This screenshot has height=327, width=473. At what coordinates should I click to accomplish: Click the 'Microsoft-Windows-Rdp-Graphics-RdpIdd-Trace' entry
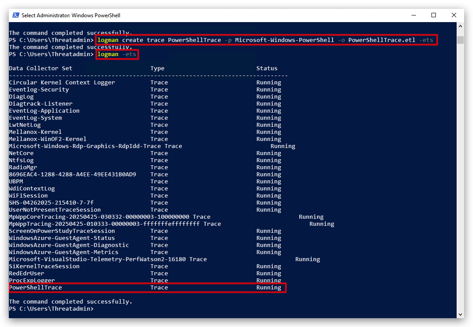click(85, 146)
